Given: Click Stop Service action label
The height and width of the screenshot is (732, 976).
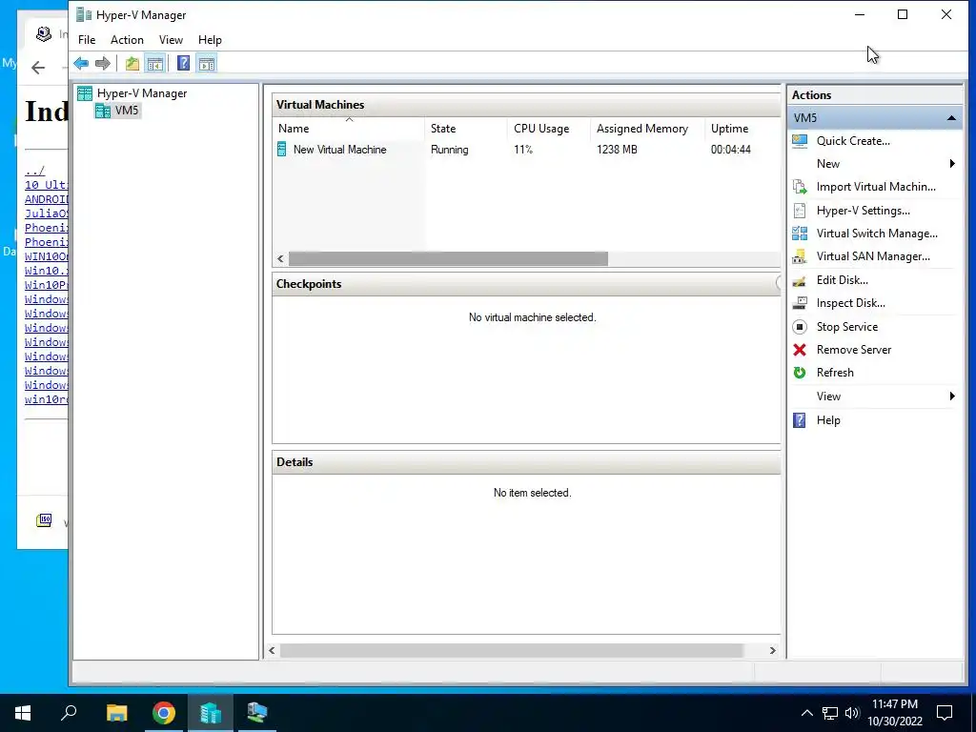Looking at the screenshot, I should (x=847, y=327).
